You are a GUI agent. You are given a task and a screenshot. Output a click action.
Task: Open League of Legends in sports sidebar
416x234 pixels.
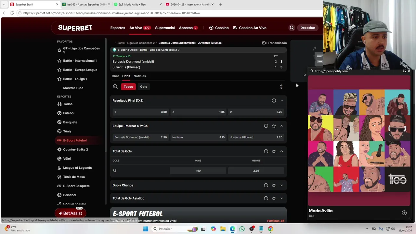77,168
